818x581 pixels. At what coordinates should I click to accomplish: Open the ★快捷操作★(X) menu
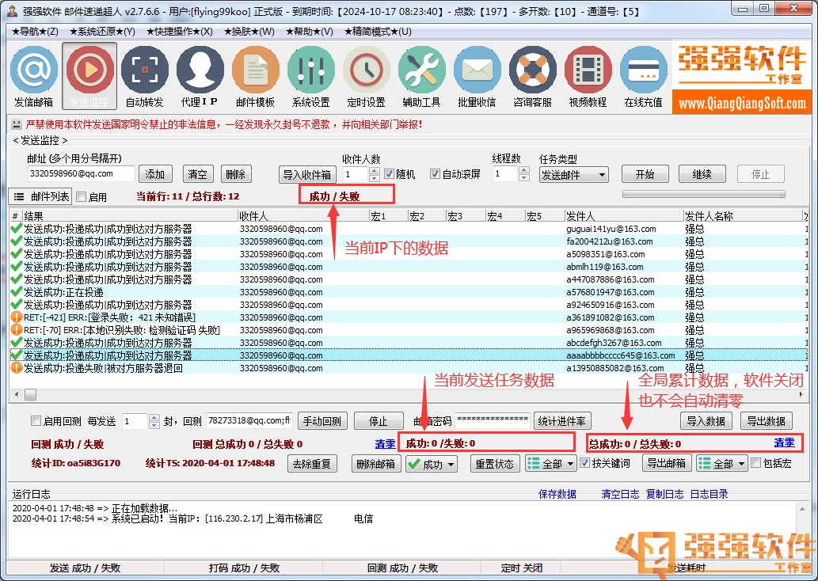[180, 32]
